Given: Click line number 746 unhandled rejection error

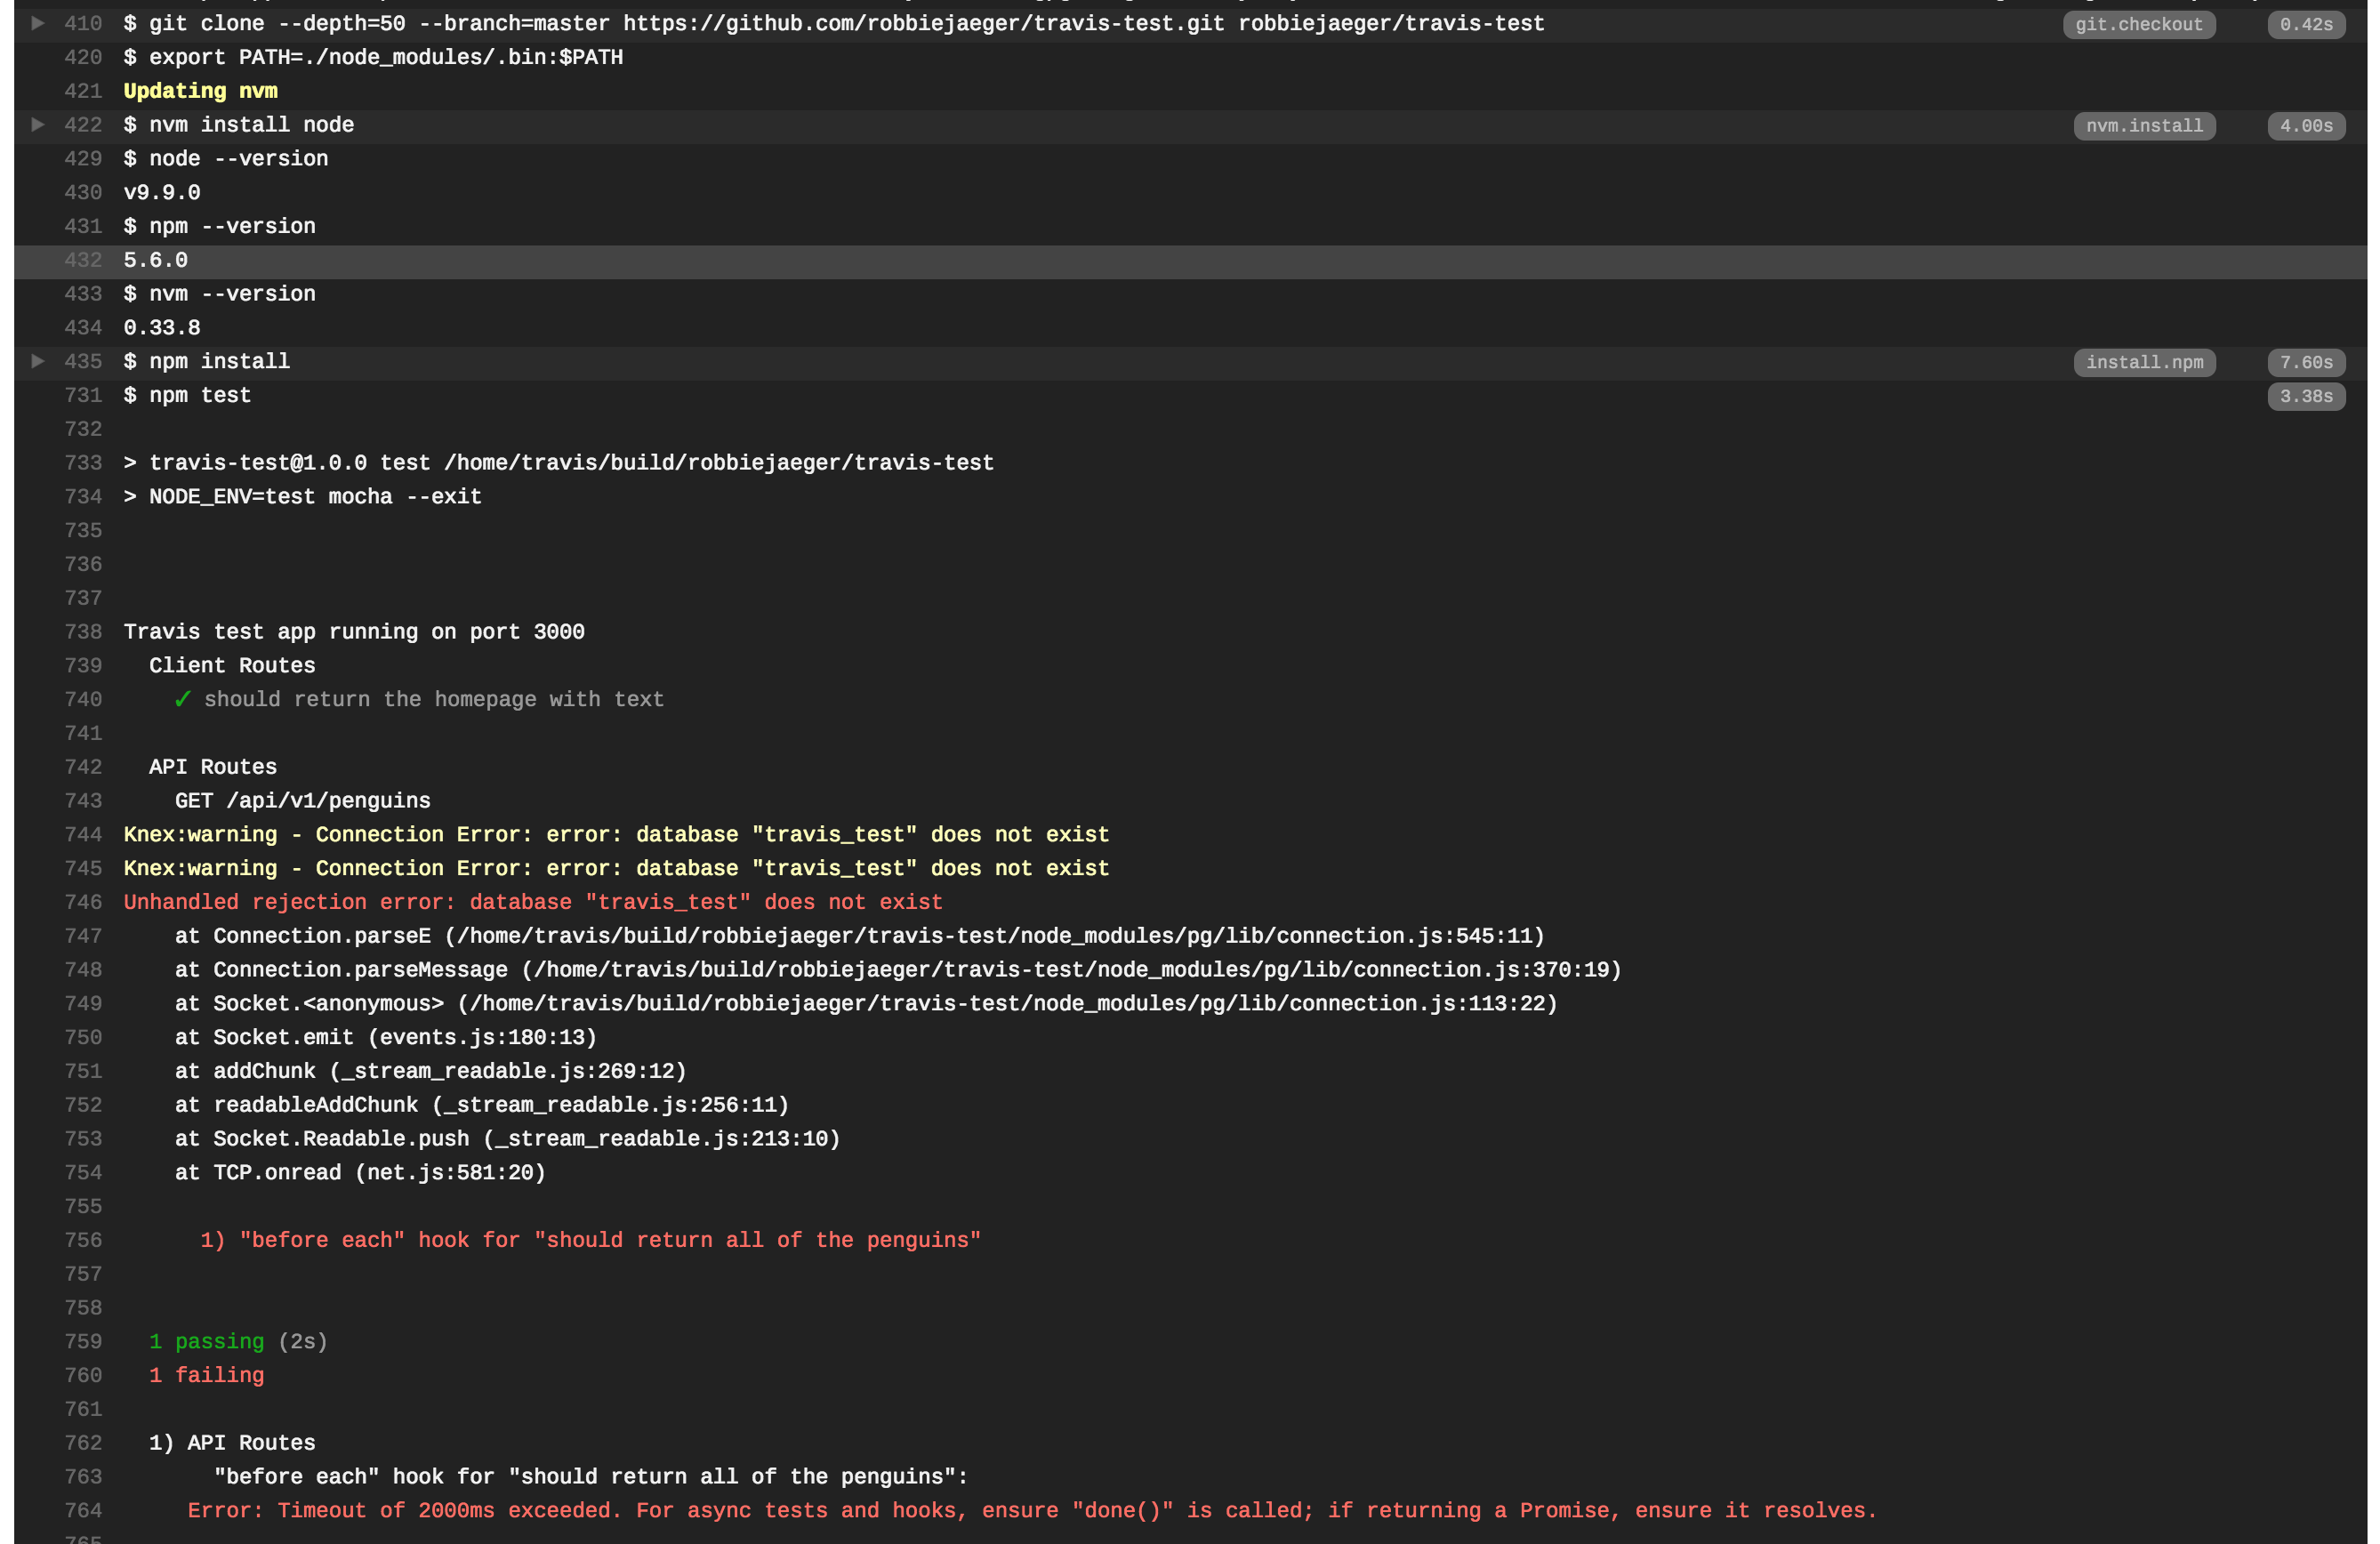Looking at the screenshot, I should click(x=84, y=901).
